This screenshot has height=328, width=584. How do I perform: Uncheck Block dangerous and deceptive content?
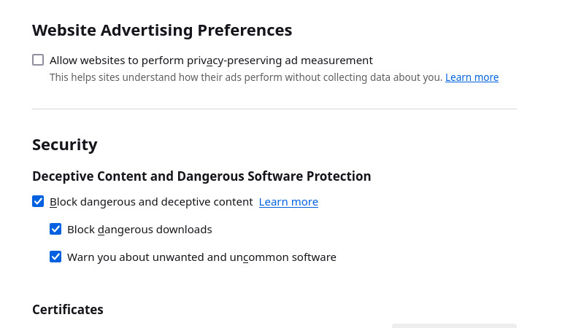coord(38,201)
